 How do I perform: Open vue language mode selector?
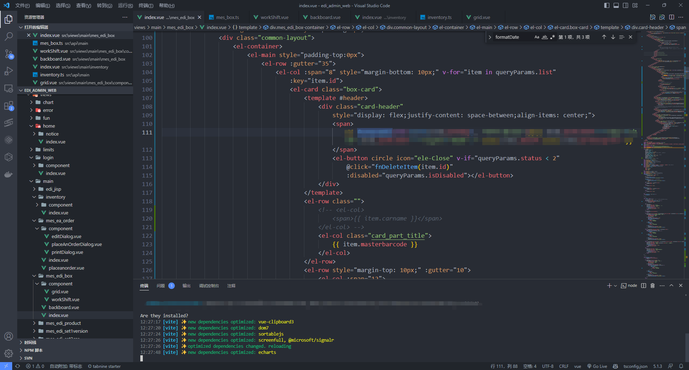[x=577, y=366]
